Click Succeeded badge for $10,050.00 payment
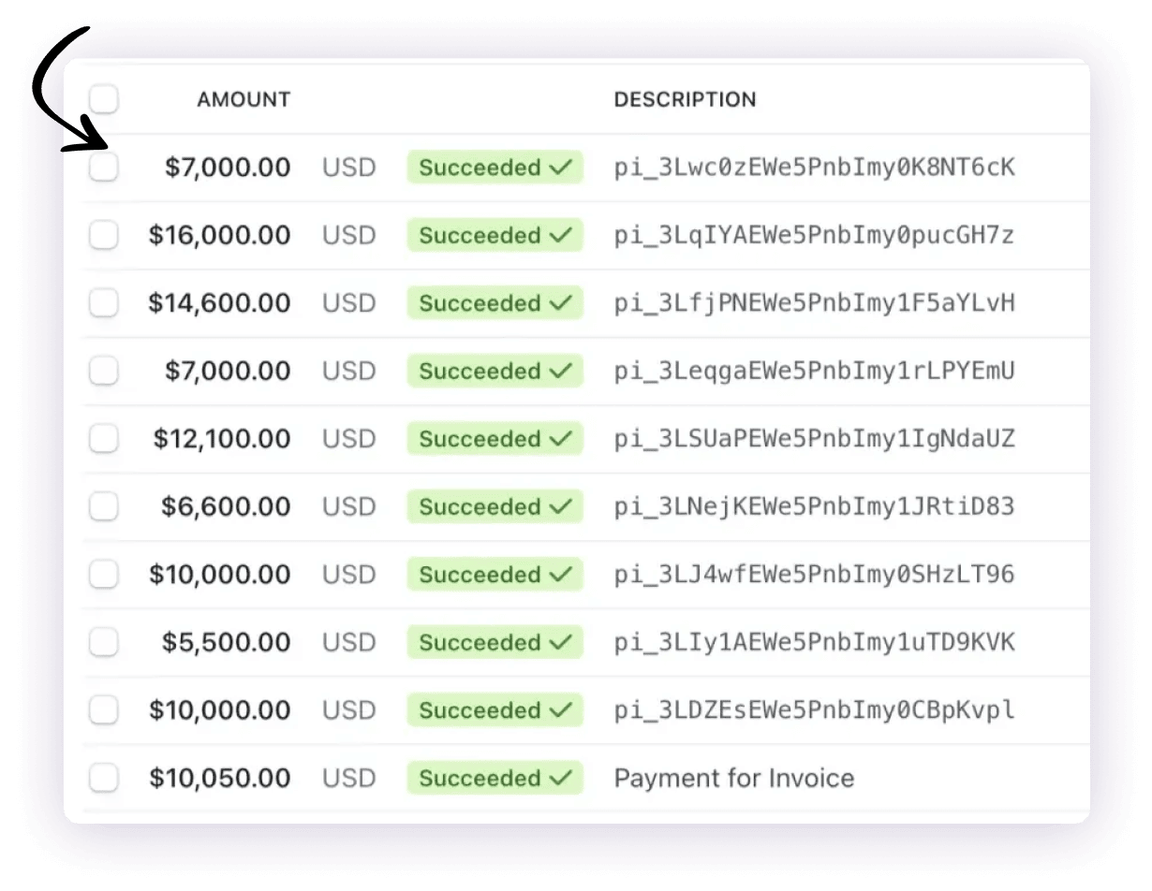The width and height of the screenshot is (1152, 891). 495,779
